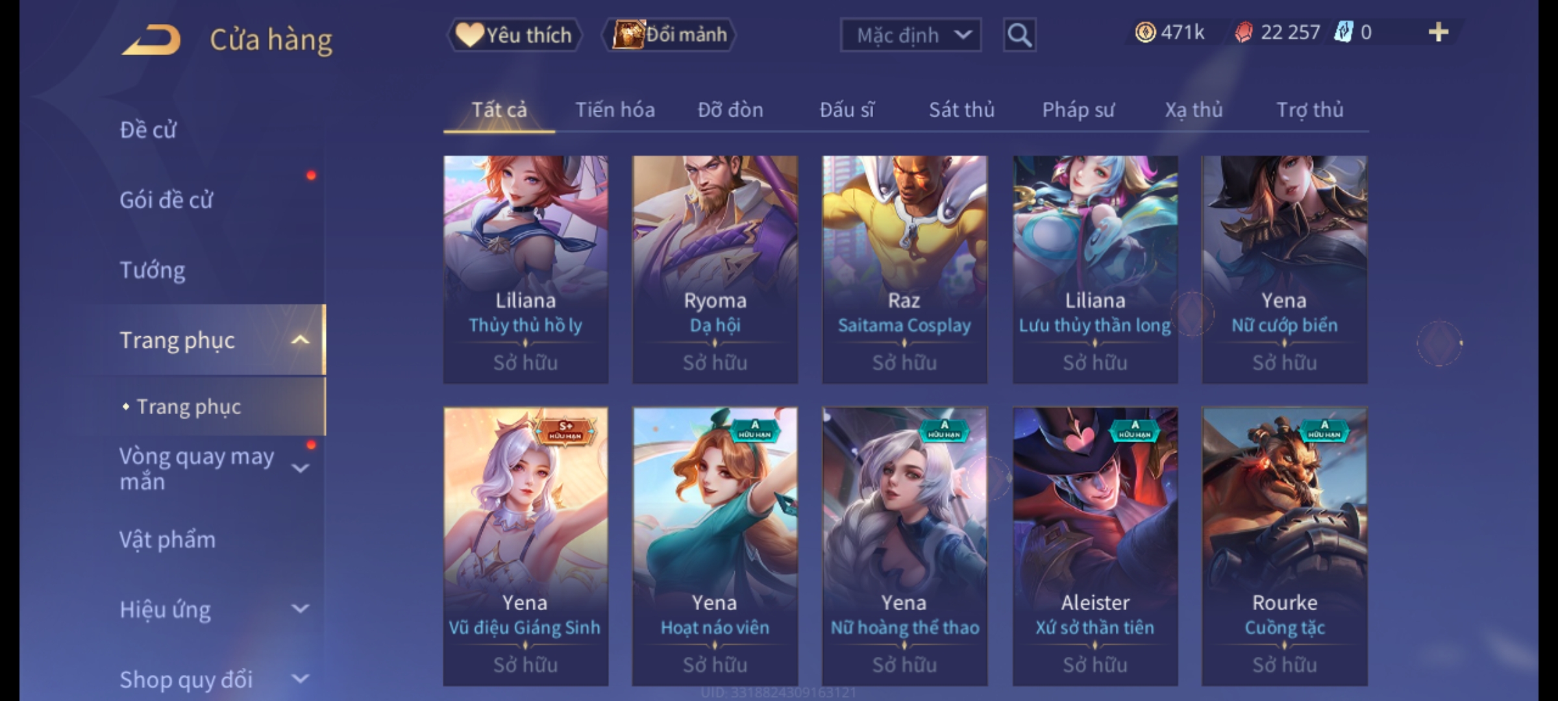Click the red ruby currency icon
The height and width of the screenshot is (701, 1558).
tap(1243, 32)
